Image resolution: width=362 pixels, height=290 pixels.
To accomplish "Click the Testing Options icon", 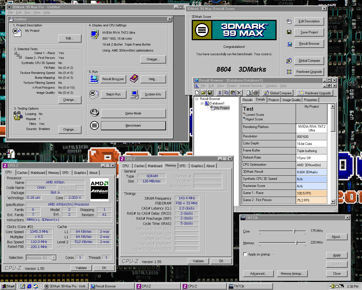I will point(18,116).
